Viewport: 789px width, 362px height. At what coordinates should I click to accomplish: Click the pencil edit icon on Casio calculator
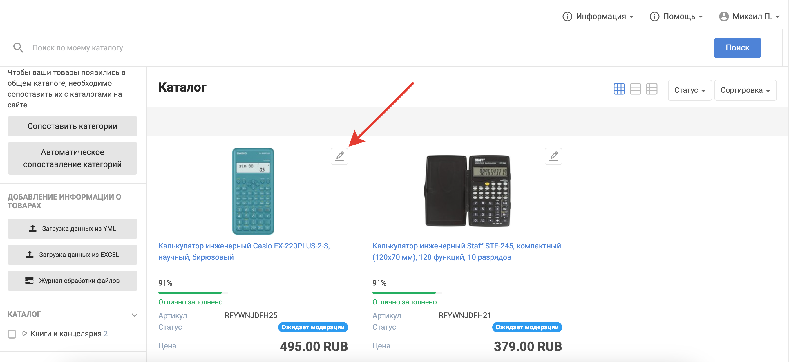point(339,156)
